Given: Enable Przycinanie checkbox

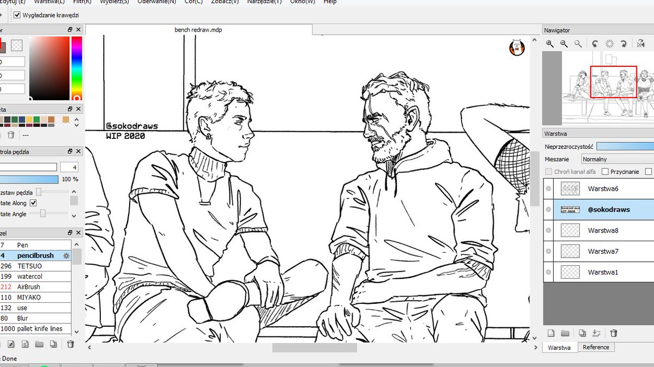Looking at the screenshot, I should point(605,172).
